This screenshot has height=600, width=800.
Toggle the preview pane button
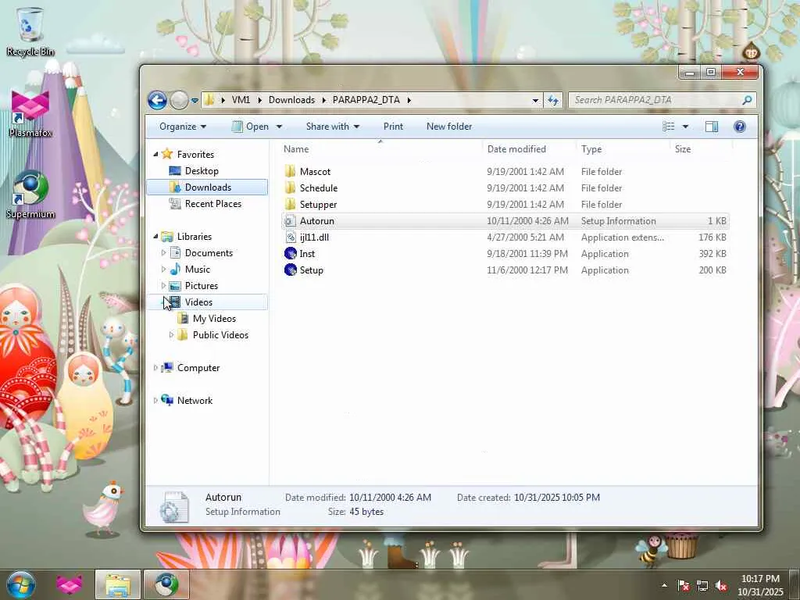pos(712,127)
